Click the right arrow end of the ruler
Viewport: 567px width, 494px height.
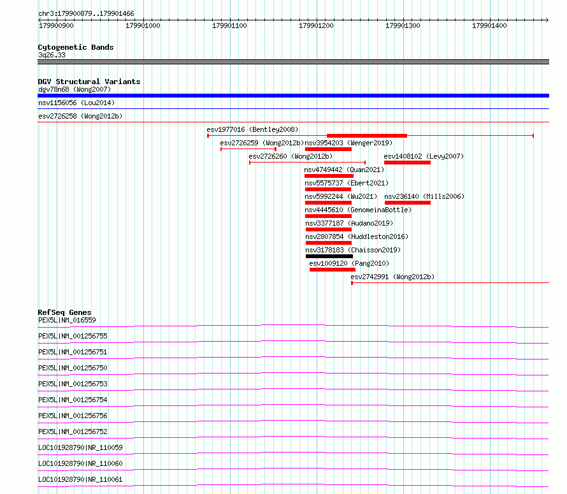pos(547,20)
